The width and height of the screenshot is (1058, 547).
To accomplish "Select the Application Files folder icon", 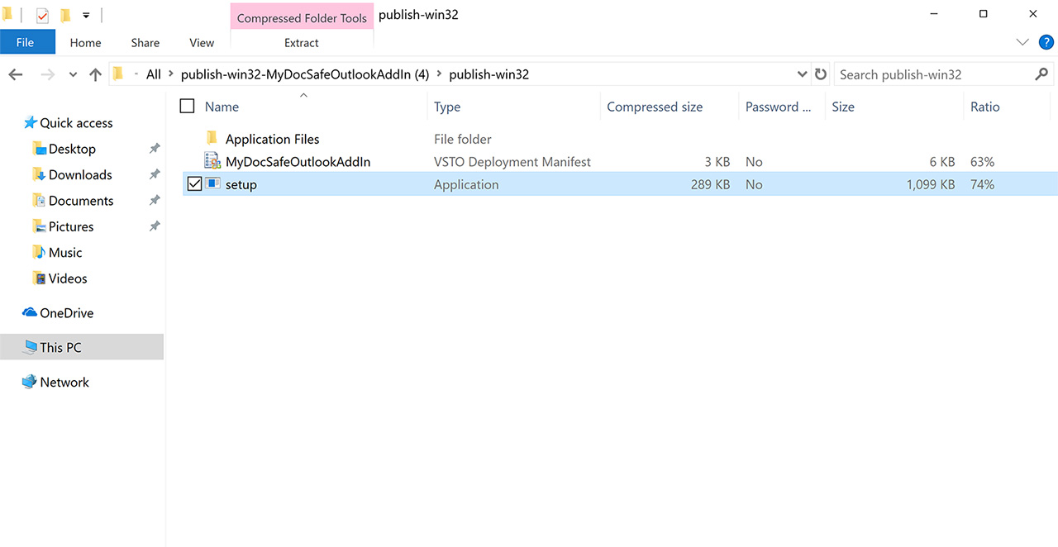I will tap(212, 138).
